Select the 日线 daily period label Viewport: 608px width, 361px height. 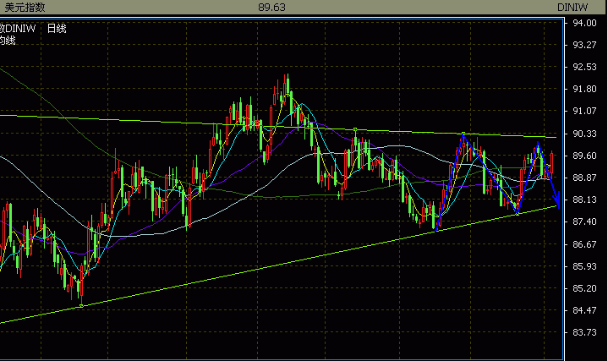pos(57,28)
